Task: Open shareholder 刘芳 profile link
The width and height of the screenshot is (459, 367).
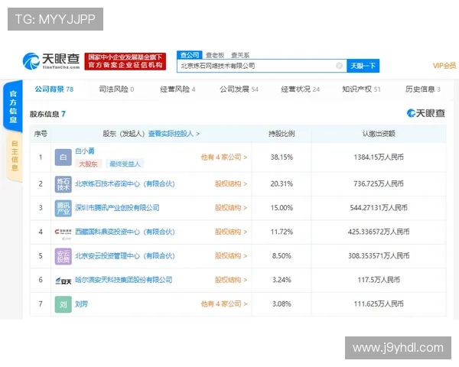Action: [81, 304]
